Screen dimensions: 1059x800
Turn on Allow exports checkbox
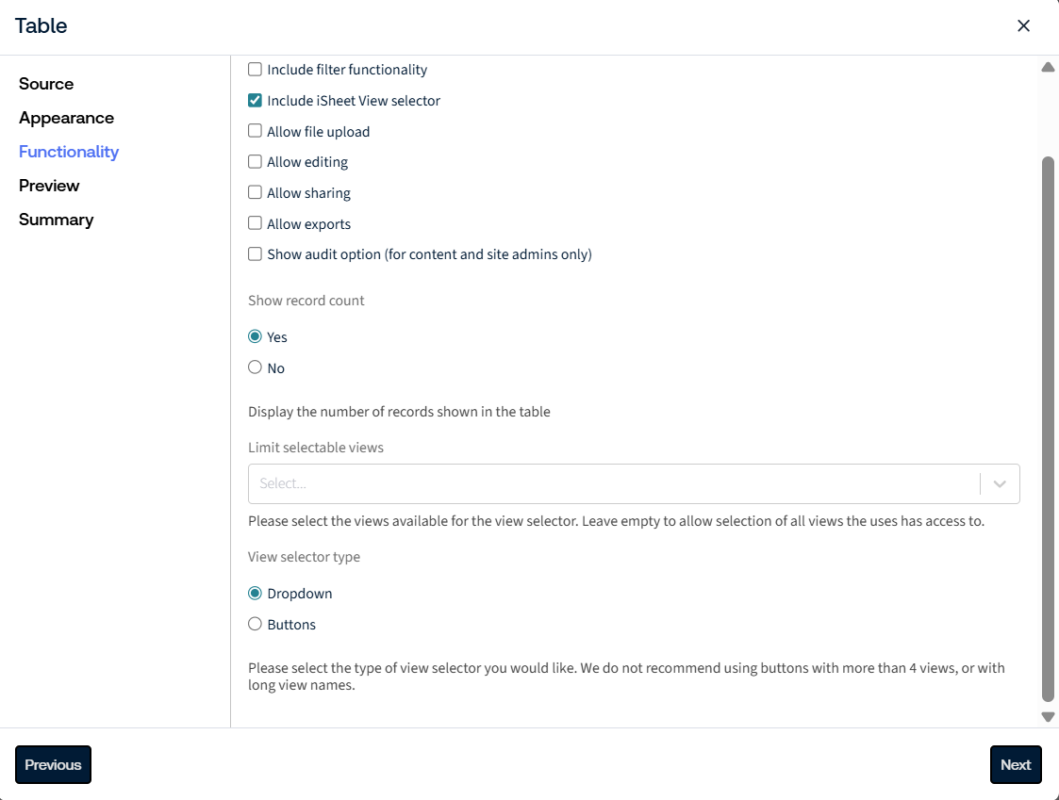coord(255,223)
